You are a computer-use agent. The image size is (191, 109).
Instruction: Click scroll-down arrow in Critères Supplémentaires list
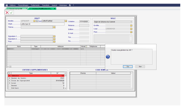66,88
